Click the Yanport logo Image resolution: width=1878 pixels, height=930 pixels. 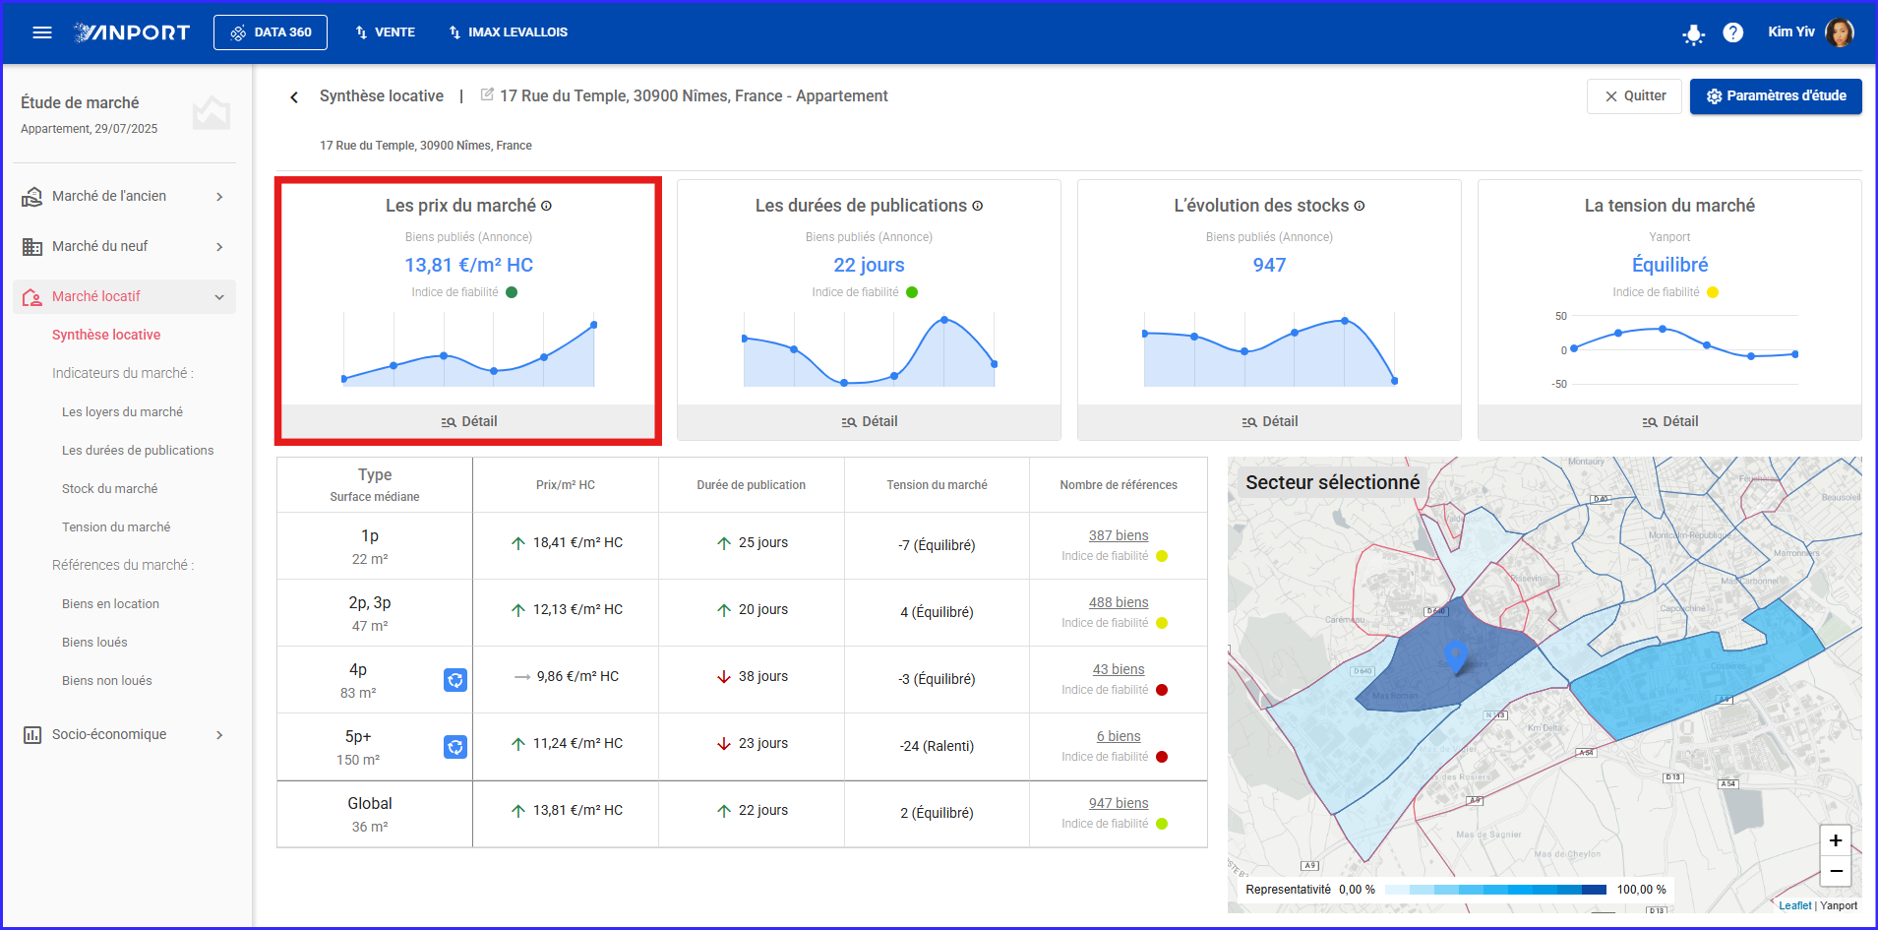[132, 32]
